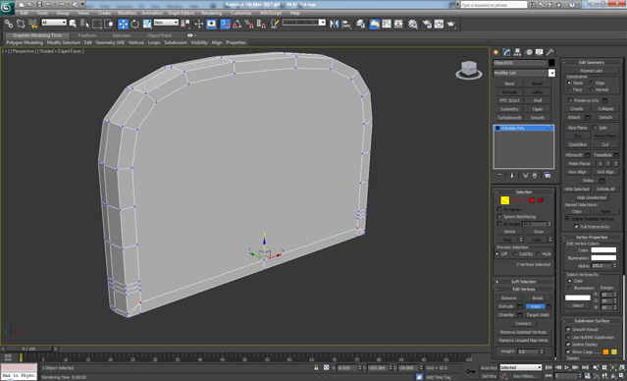Toggle the Selection Lock icon

[x=316, y=367]
